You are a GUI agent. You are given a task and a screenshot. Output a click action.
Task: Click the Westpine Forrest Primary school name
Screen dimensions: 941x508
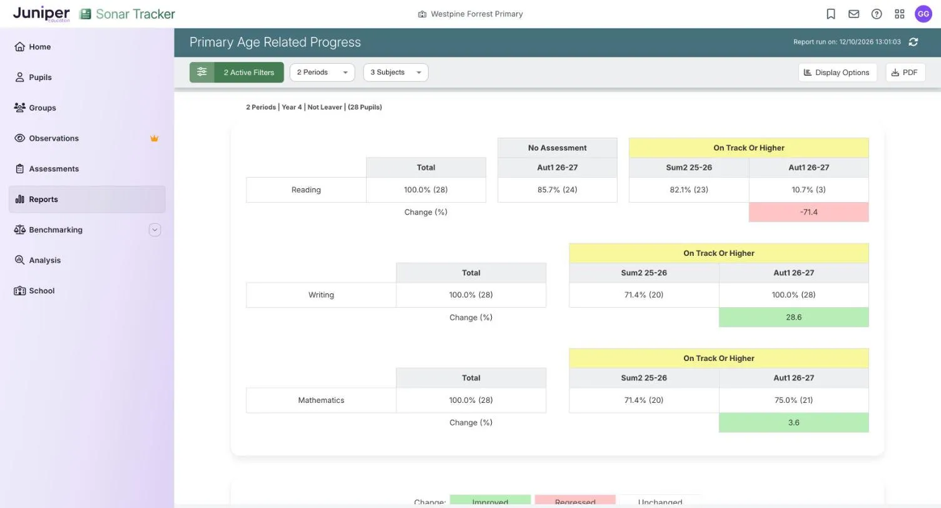(476, 14)
